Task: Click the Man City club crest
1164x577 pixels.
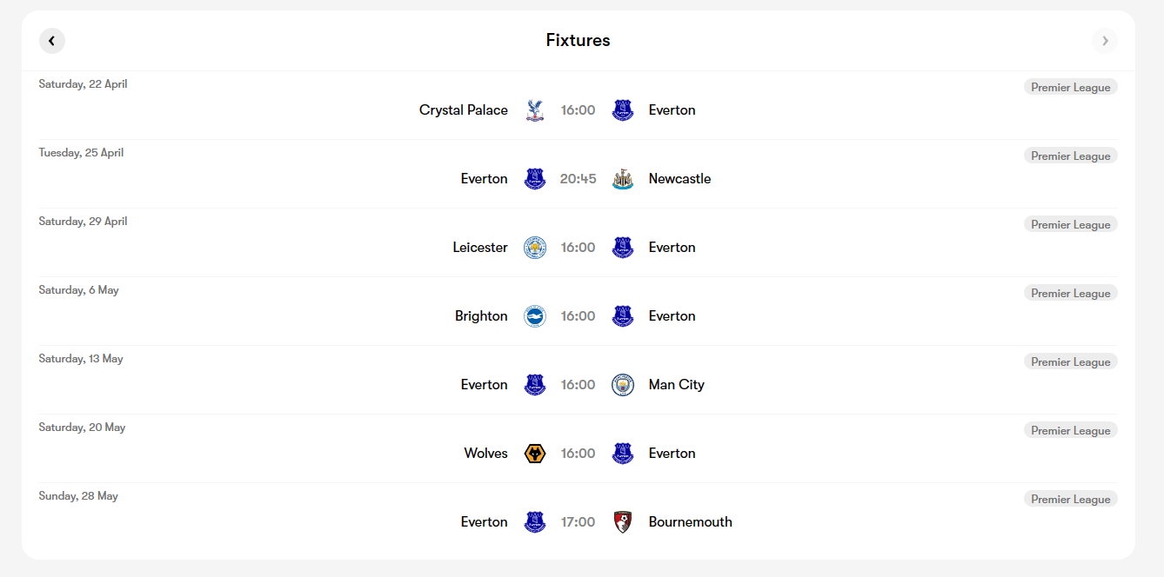Action: pos(623,385)
